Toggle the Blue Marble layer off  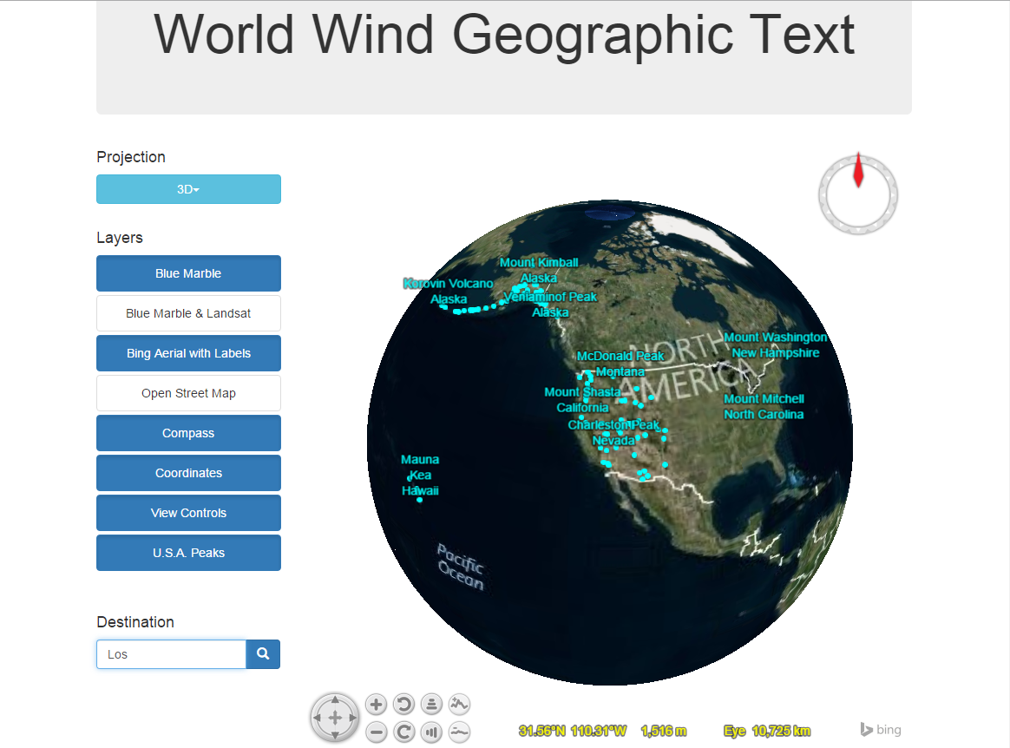pyautogui.click(x=188, y=273)
